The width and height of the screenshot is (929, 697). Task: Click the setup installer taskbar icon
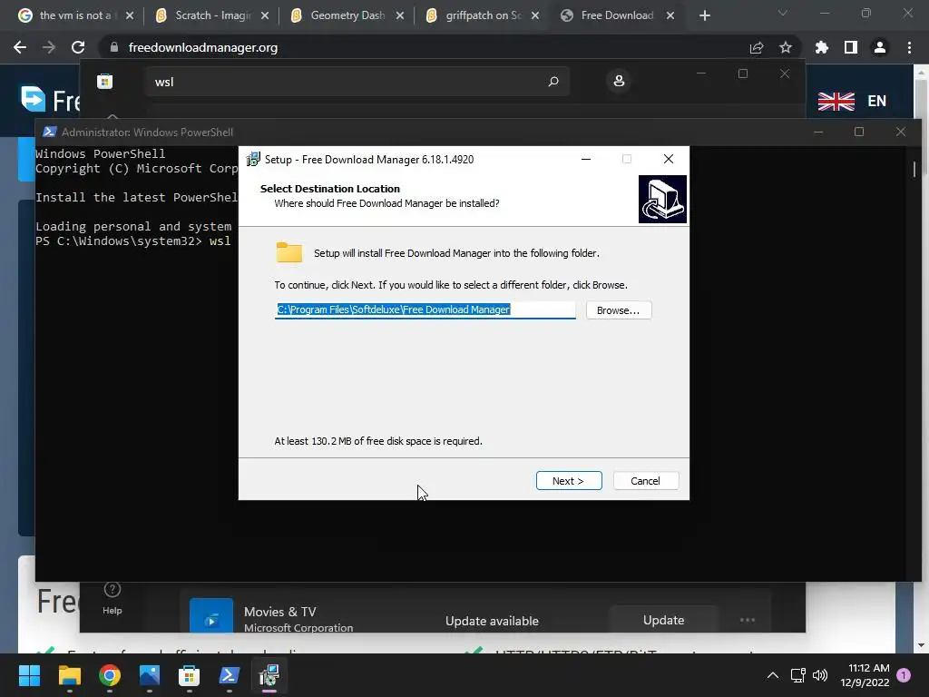[x=269, y=675]
